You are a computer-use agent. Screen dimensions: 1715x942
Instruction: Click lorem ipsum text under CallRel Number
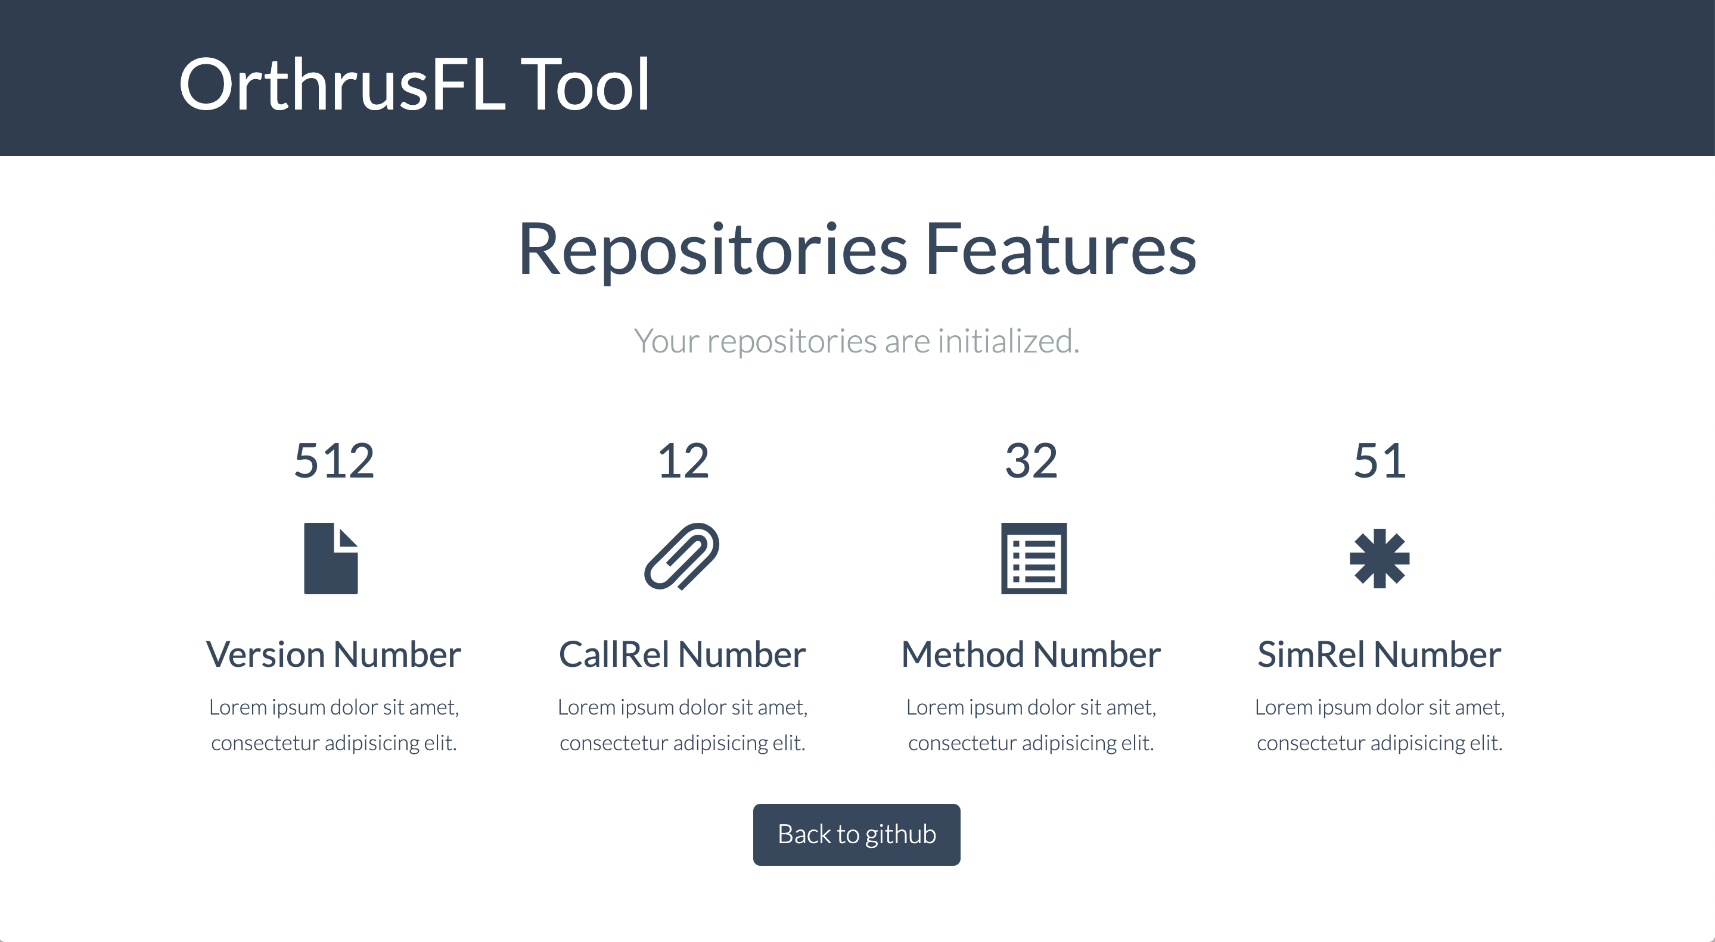(x=682, y=725)
